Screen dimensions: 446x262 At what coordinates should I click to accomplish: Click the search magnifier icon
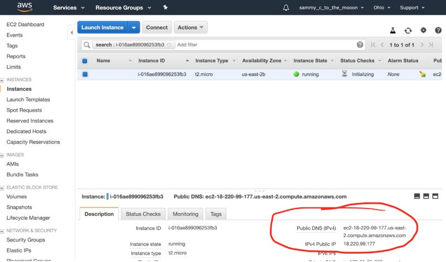pyautogui.click(x=87, y=45)
